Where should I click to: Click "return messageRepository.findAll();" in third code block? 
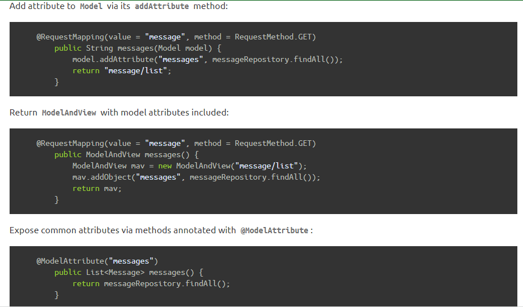151,283
